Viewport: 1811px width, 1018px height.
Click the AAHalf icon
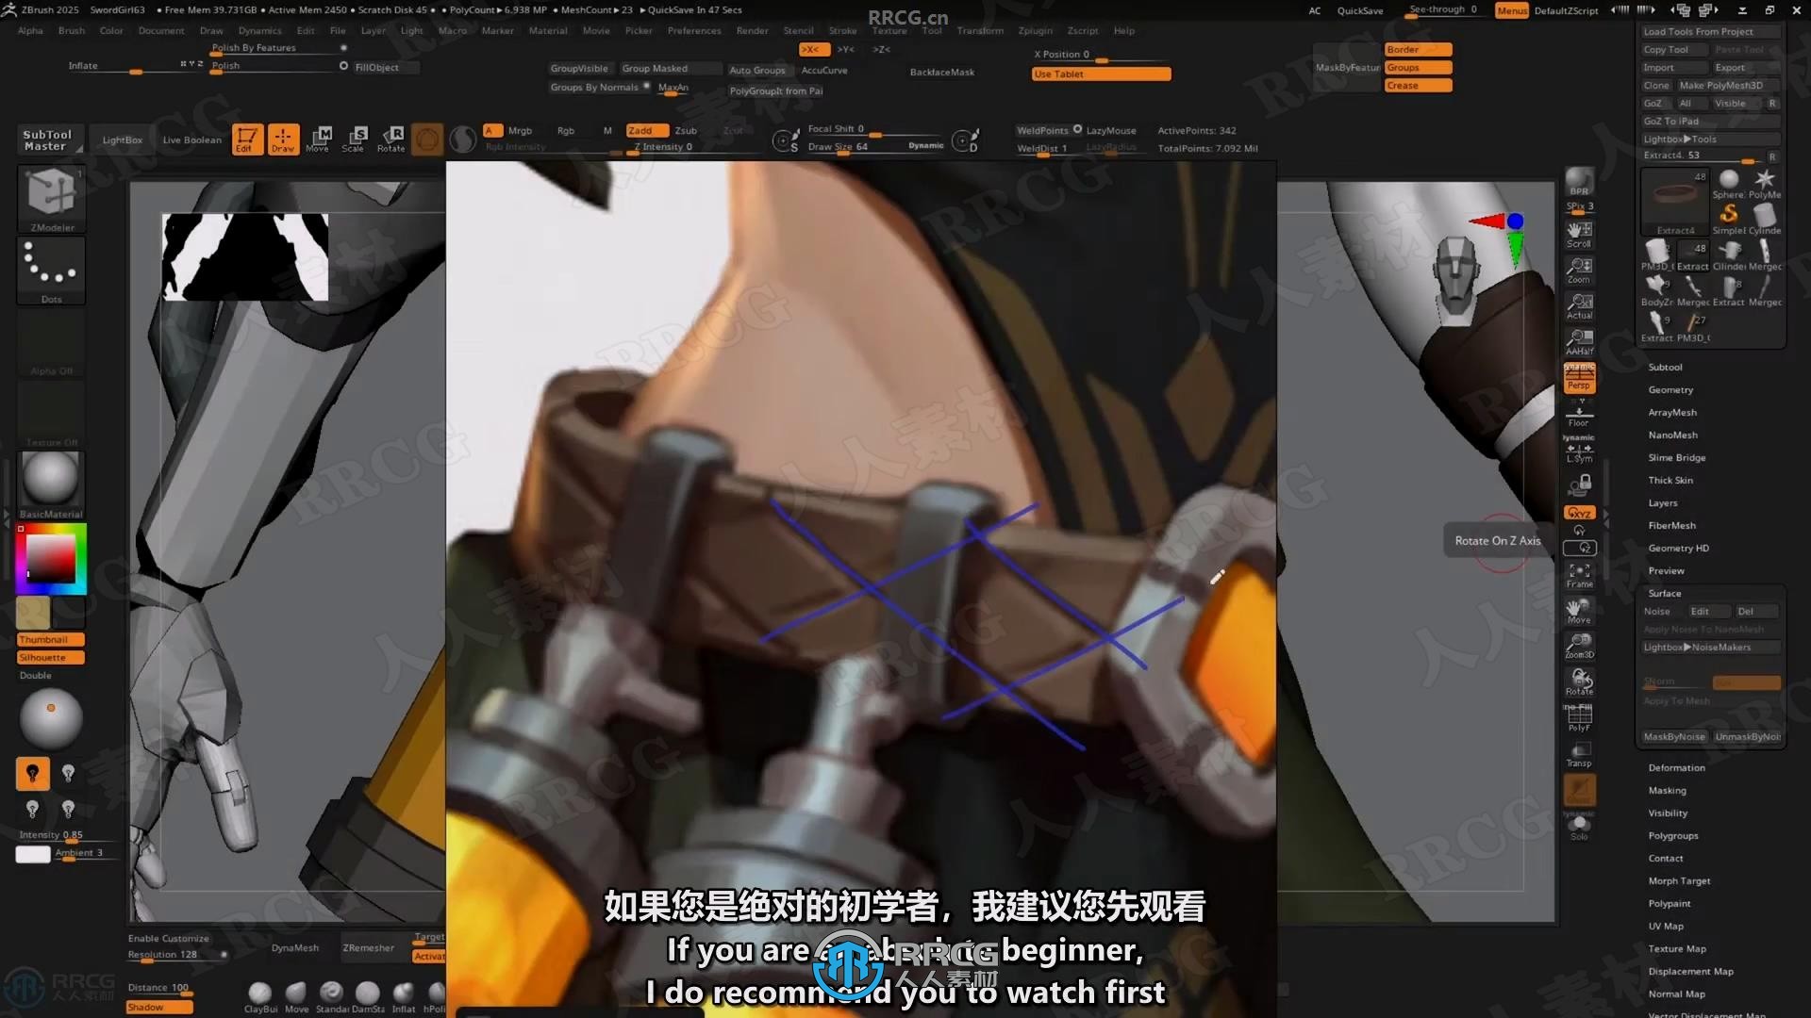1579,342
